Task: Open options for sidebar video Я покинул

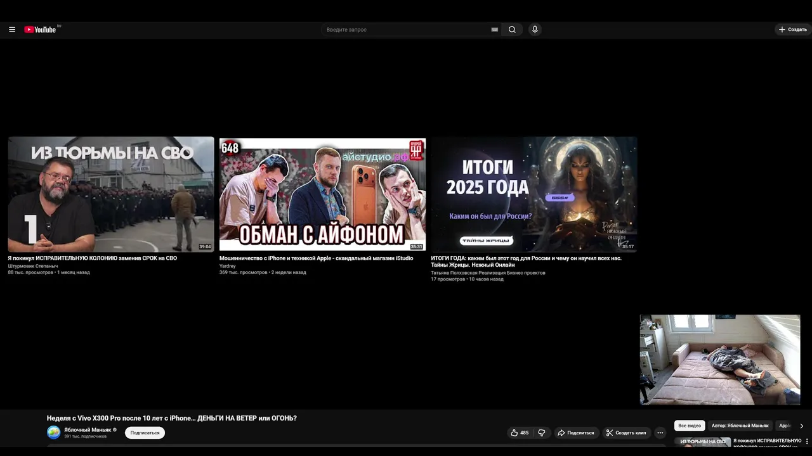Action: [807, 441]
